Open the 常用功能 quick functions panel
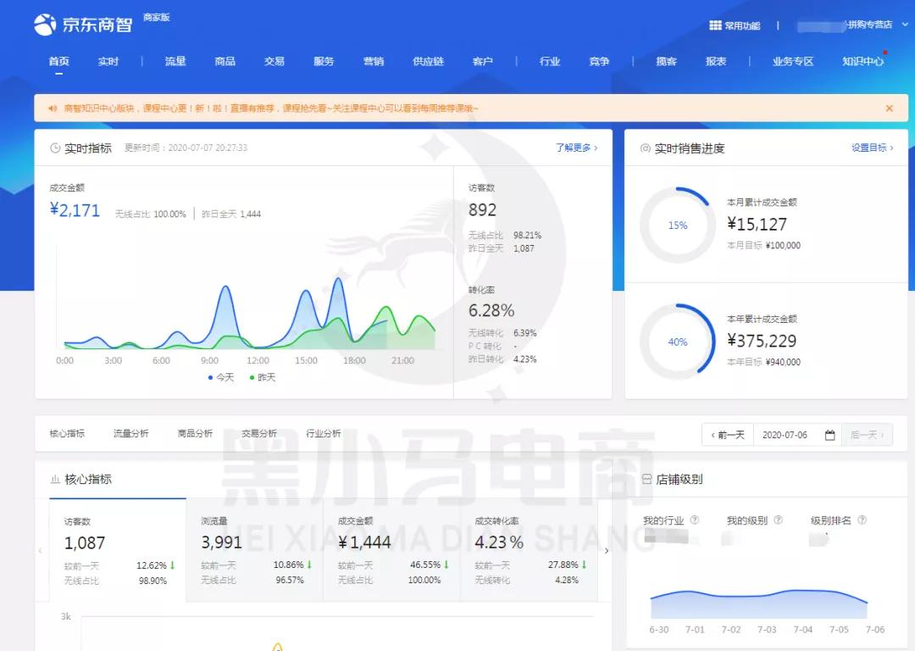 click(734, 25)
